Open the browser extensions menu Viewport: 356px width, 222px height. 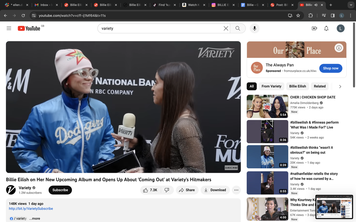coord(311,16)
